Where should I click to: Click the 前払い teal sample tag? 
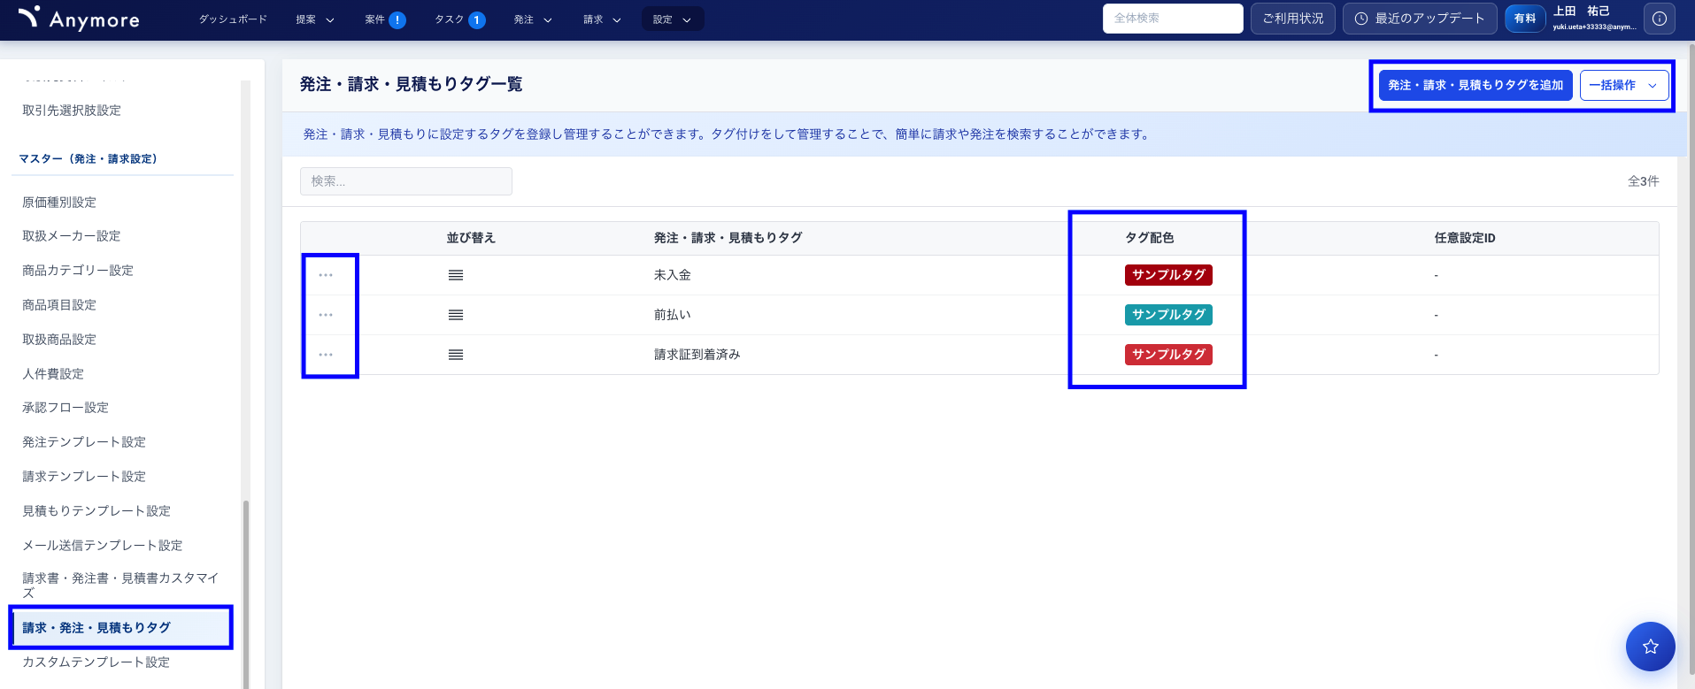tap(1168, 315)
